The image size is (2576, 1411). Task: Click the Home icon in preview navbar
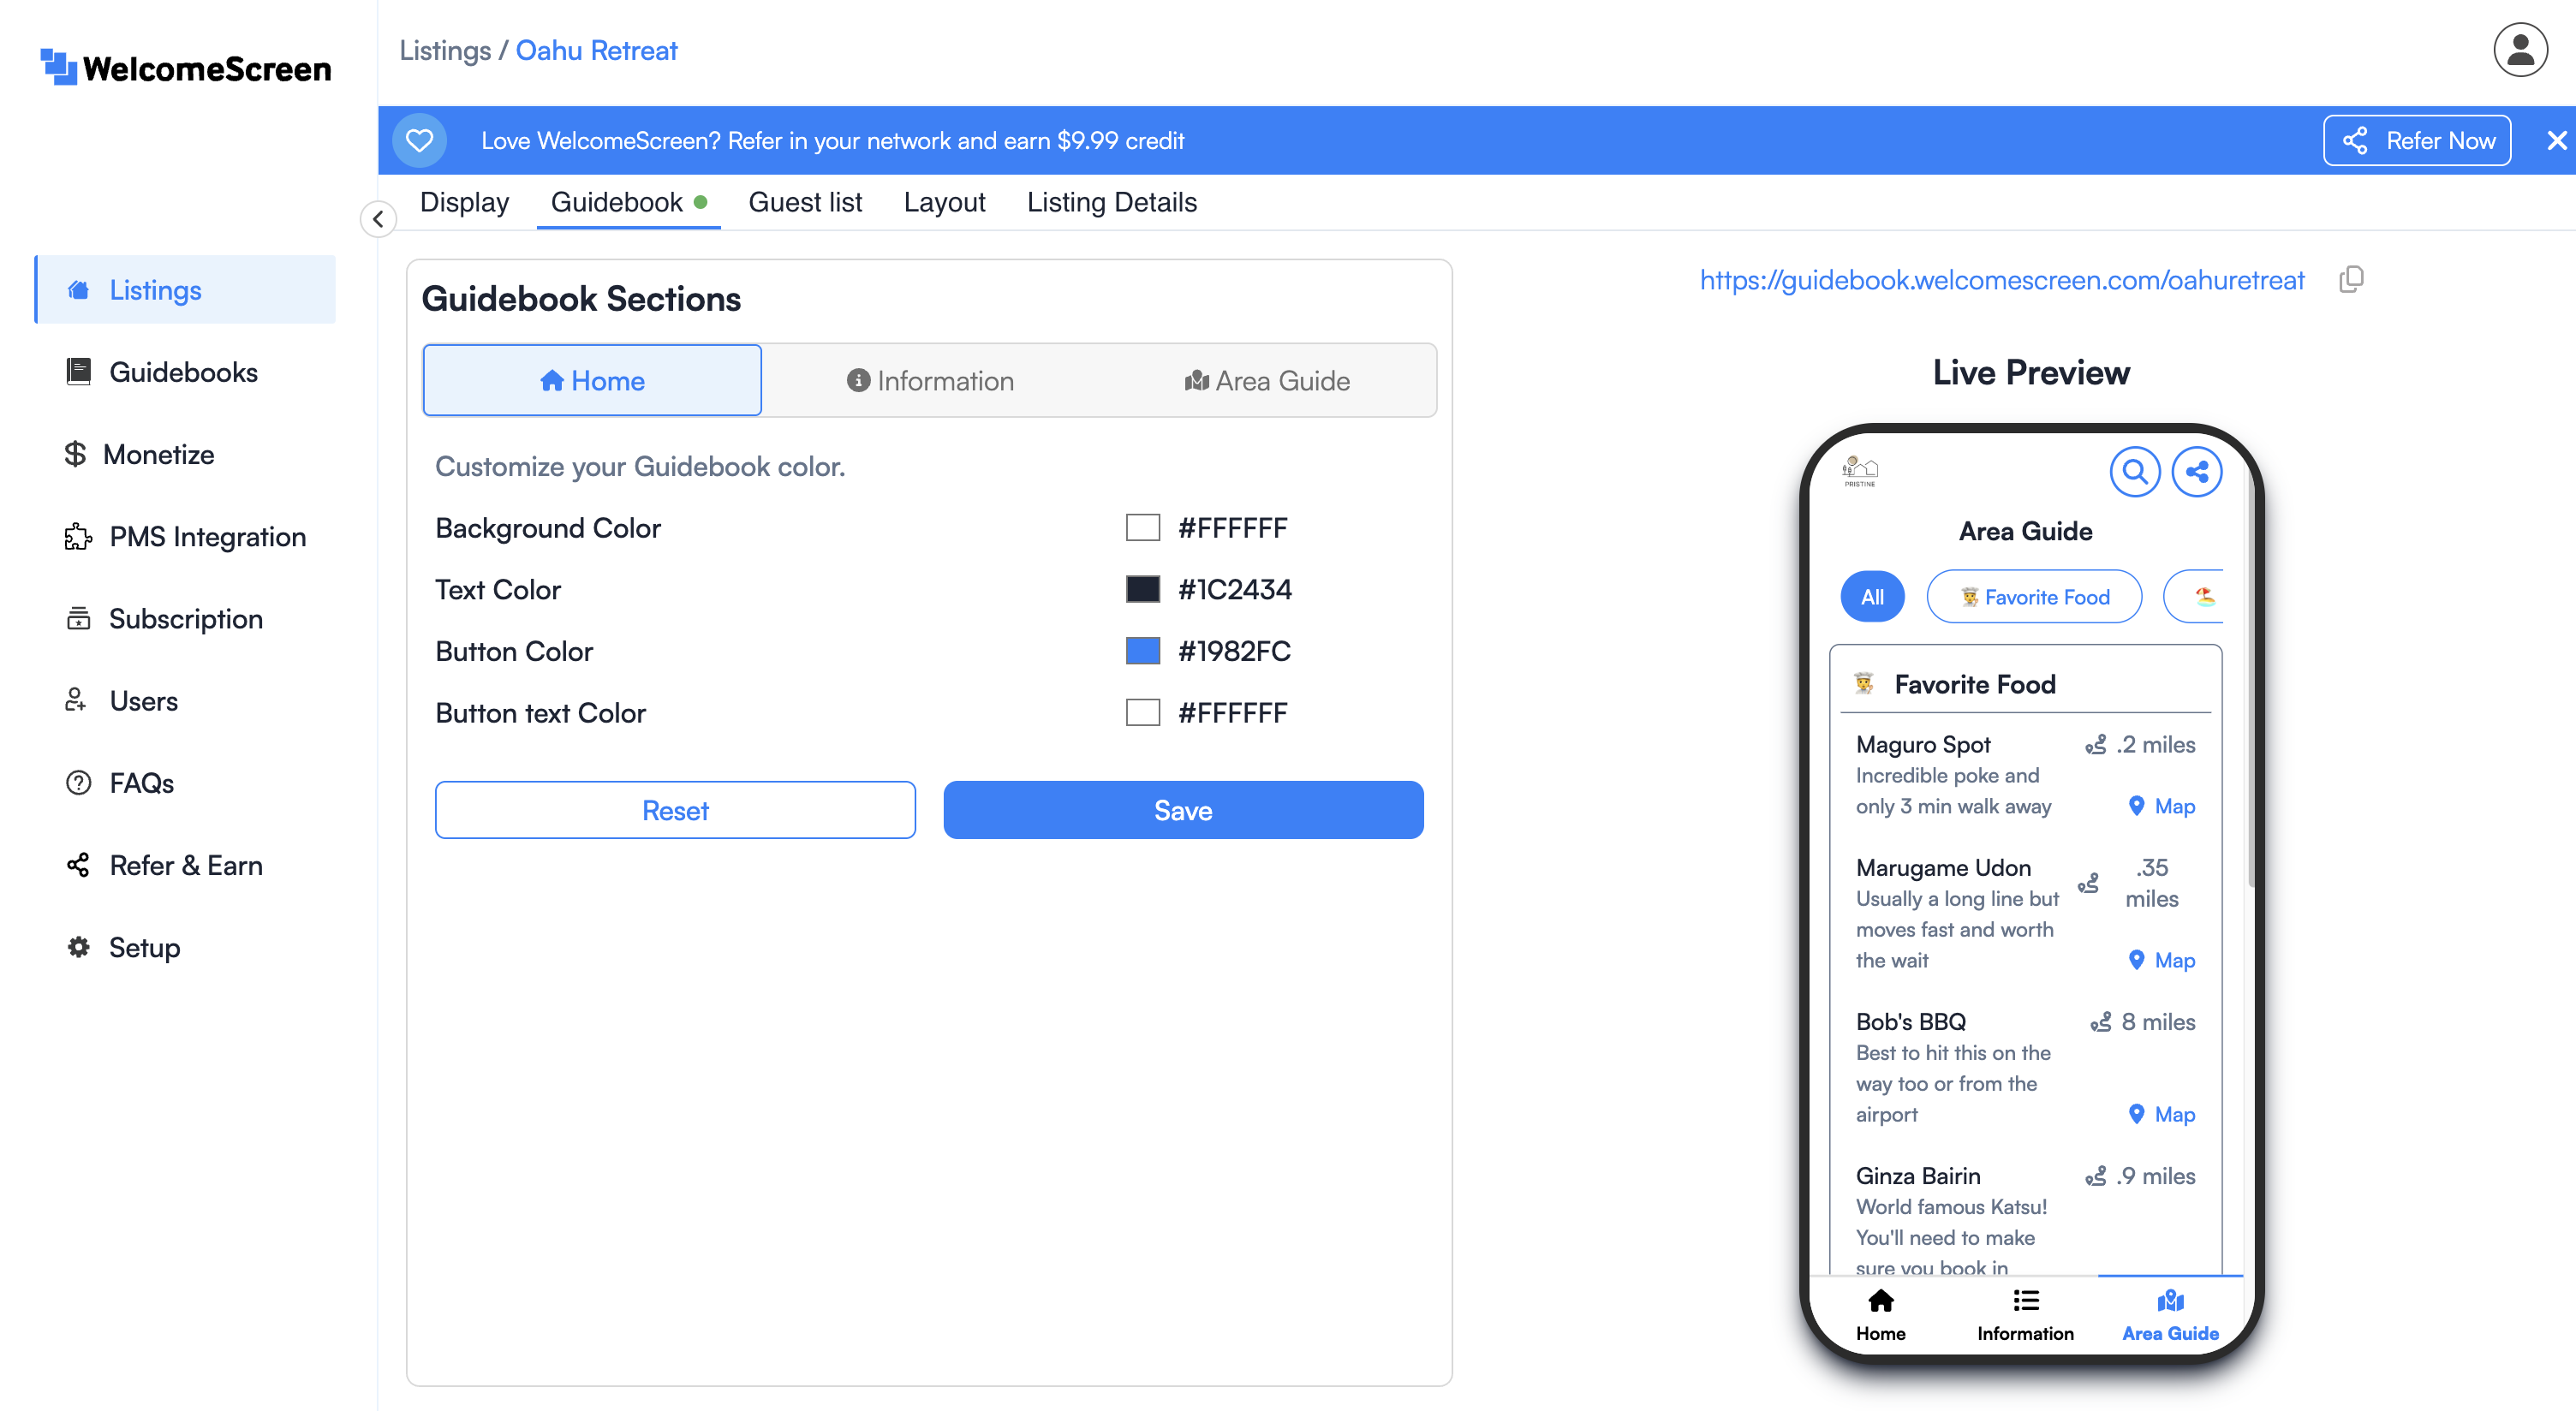pyautogui.click(x=1881, y=1301)
